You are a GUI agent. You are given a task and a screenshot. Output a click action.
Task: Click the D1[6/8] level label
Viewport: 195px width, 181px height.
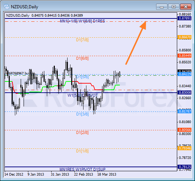coord(82,58)
